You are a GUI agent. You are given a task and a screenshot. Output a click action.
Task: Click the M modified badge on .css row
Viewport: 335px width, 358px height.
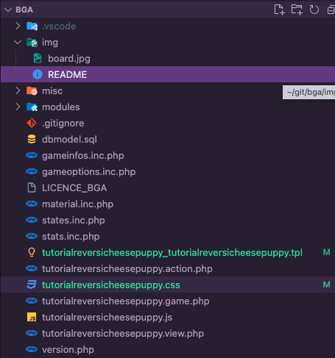coord(327,284)
